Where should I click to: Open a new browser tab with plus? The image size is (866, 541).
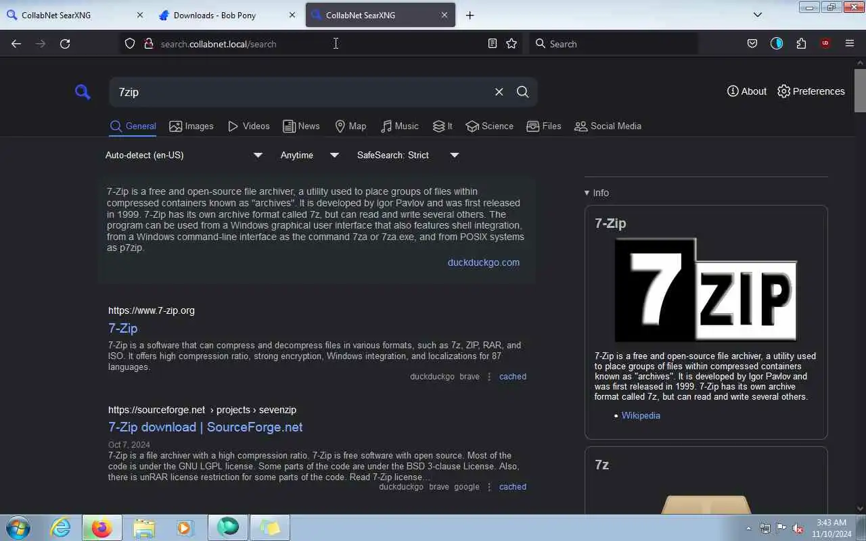pyautogui.click(x=470, y=15)
